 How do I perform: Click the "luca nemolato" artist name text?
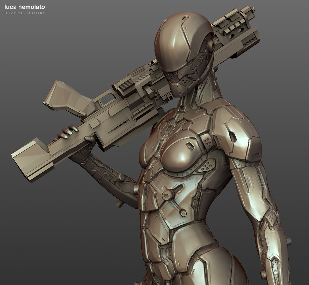25,7
